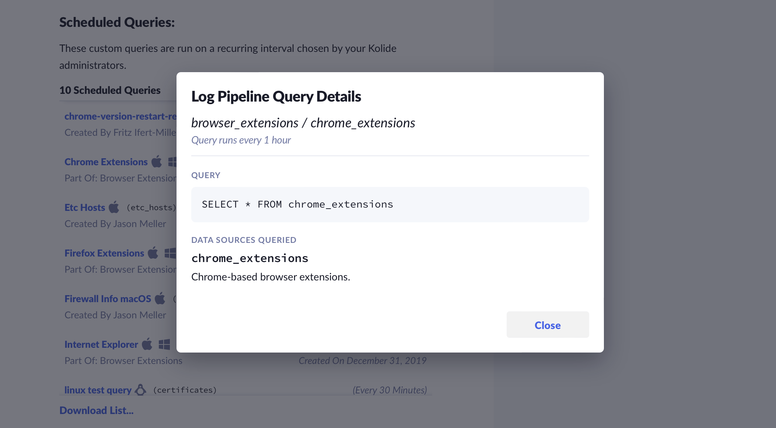Click the Linux penguin icon beside linux test query

(x=140, y=390)
